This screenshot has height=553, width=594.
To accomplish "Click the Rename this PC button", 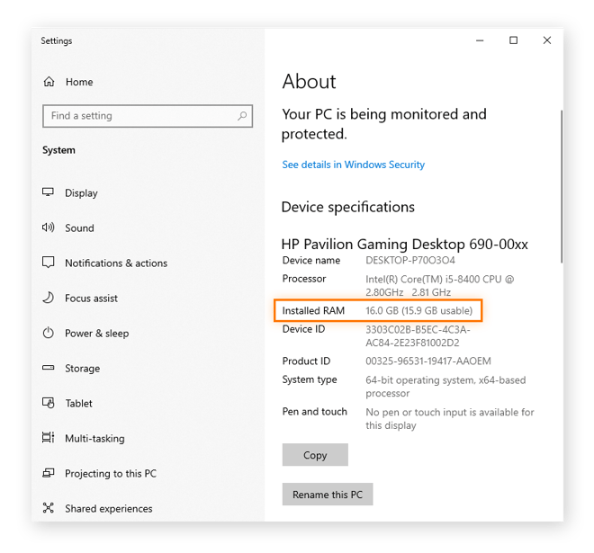I will [x=328, y=494].
